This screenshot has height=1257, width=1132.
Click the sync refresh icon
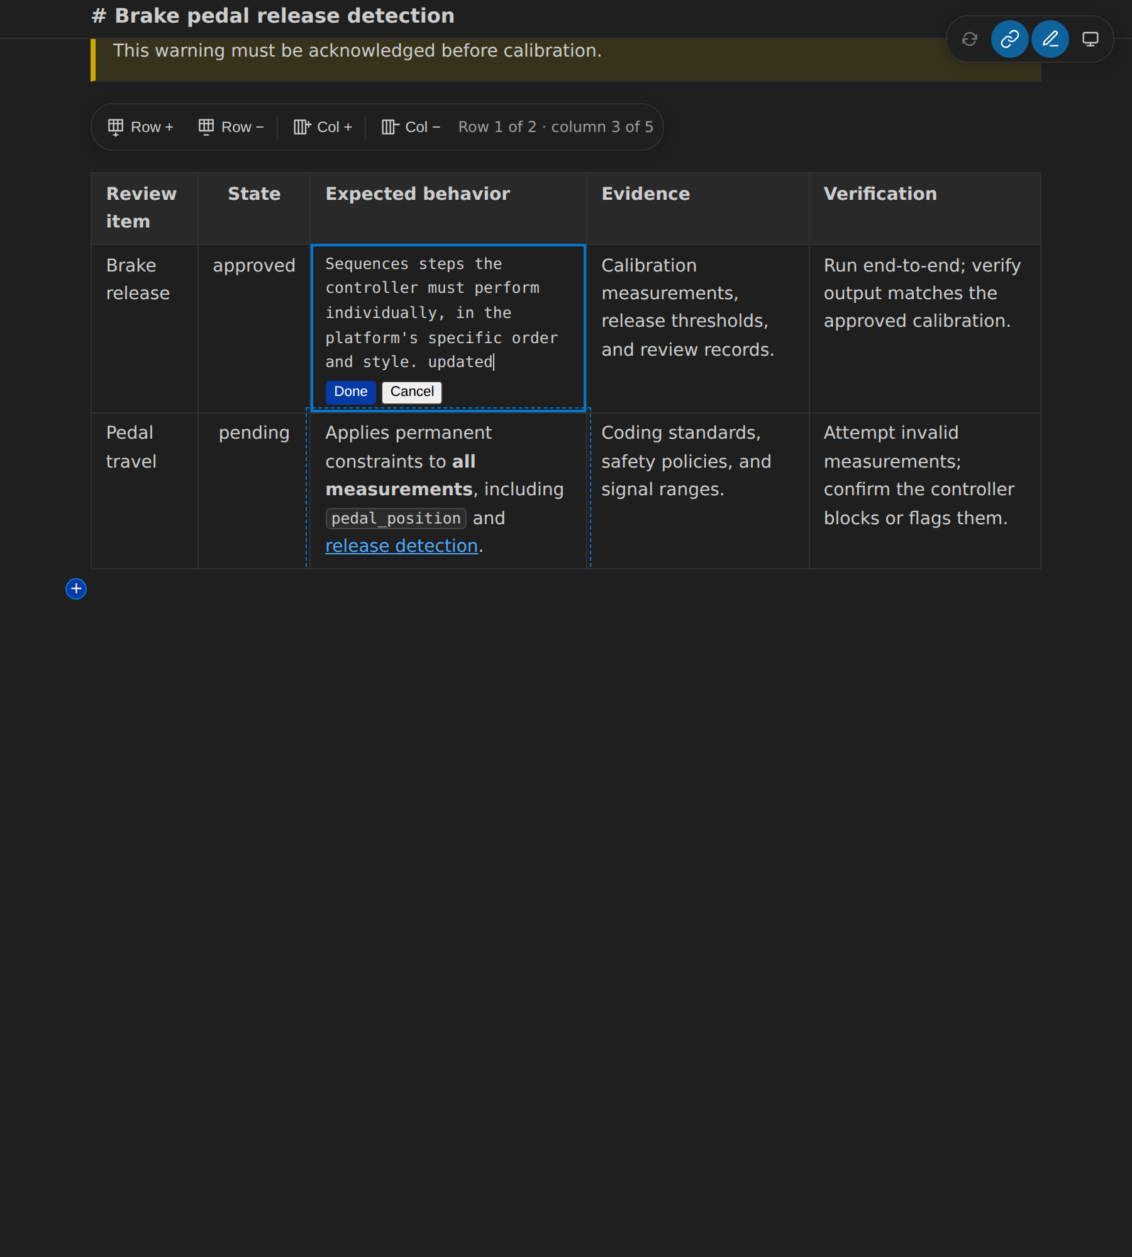(x=970, y=39)
